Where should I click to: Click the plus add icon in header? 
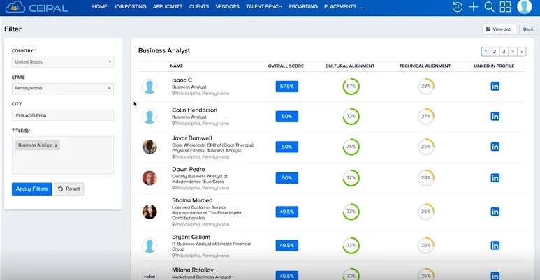point(474,7)
